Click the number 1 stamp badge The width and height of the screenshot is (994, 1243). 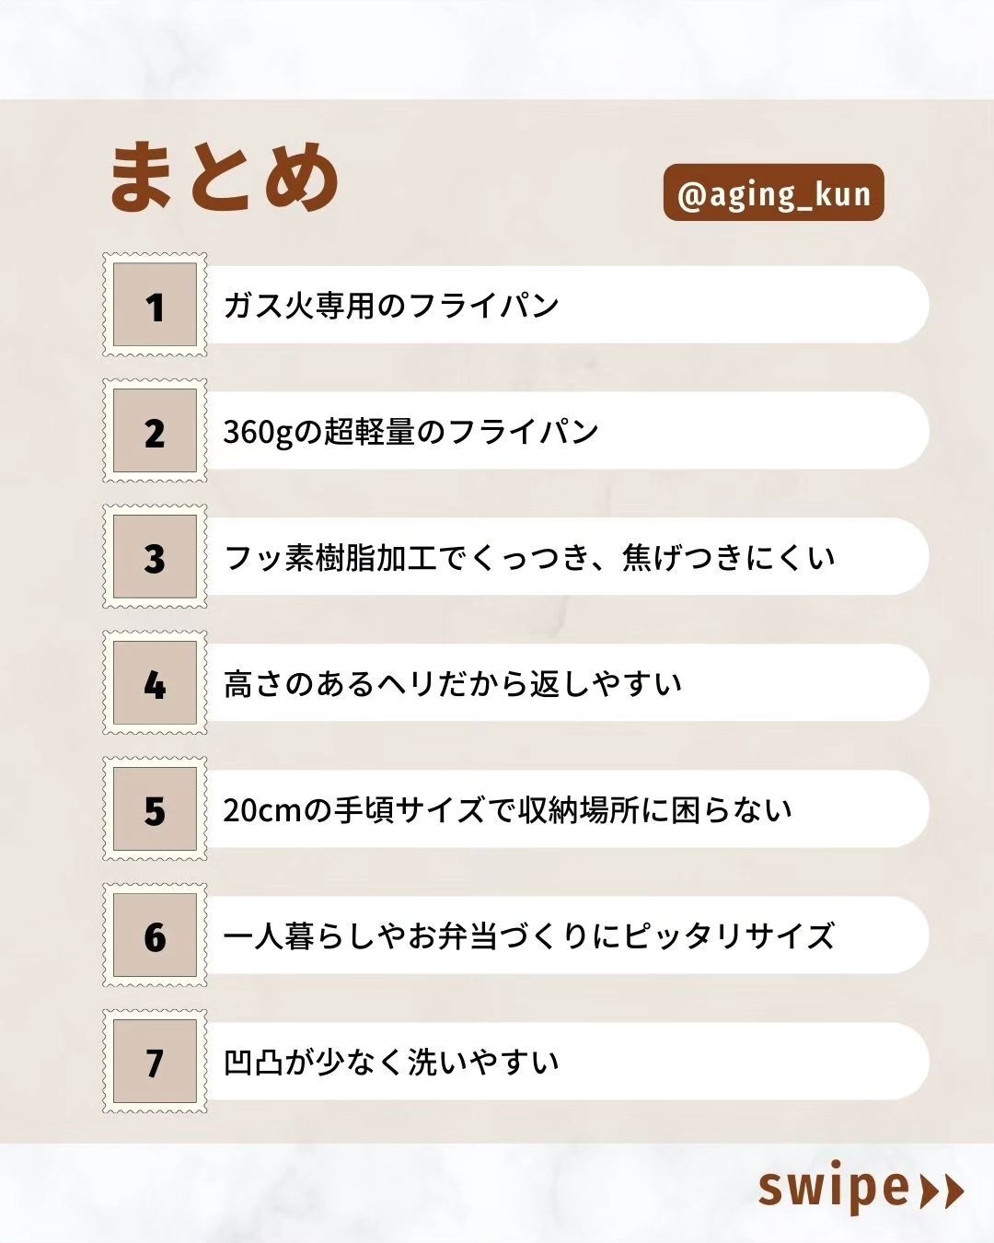click(155, 305)
